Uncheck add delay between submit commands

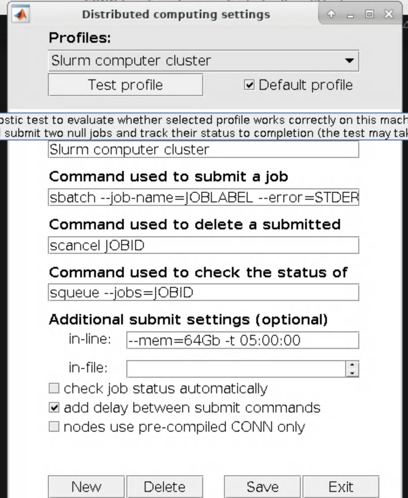(54, 408)
